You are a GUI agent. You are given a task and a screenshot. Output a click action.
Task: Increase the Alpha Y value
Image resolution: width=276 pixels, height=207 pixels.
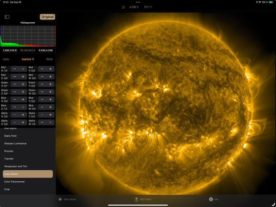click(51, 115)
